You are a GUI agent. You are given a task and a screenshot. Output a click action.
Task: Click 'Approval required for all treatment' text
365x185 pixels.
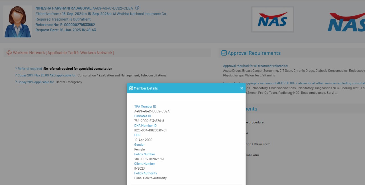point(255,66)
